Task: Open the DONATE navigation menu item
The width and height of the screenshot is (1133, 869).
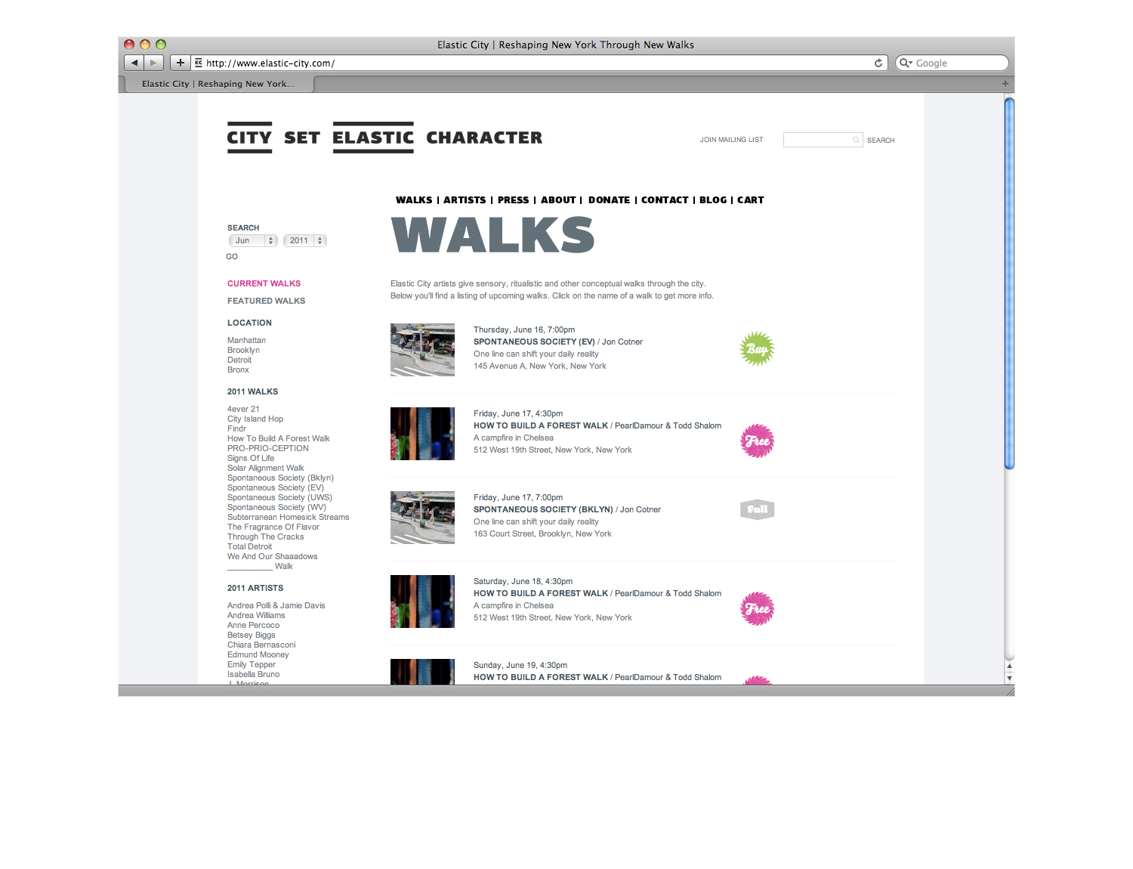Action: pyautogui.click(x=609, y=200)
